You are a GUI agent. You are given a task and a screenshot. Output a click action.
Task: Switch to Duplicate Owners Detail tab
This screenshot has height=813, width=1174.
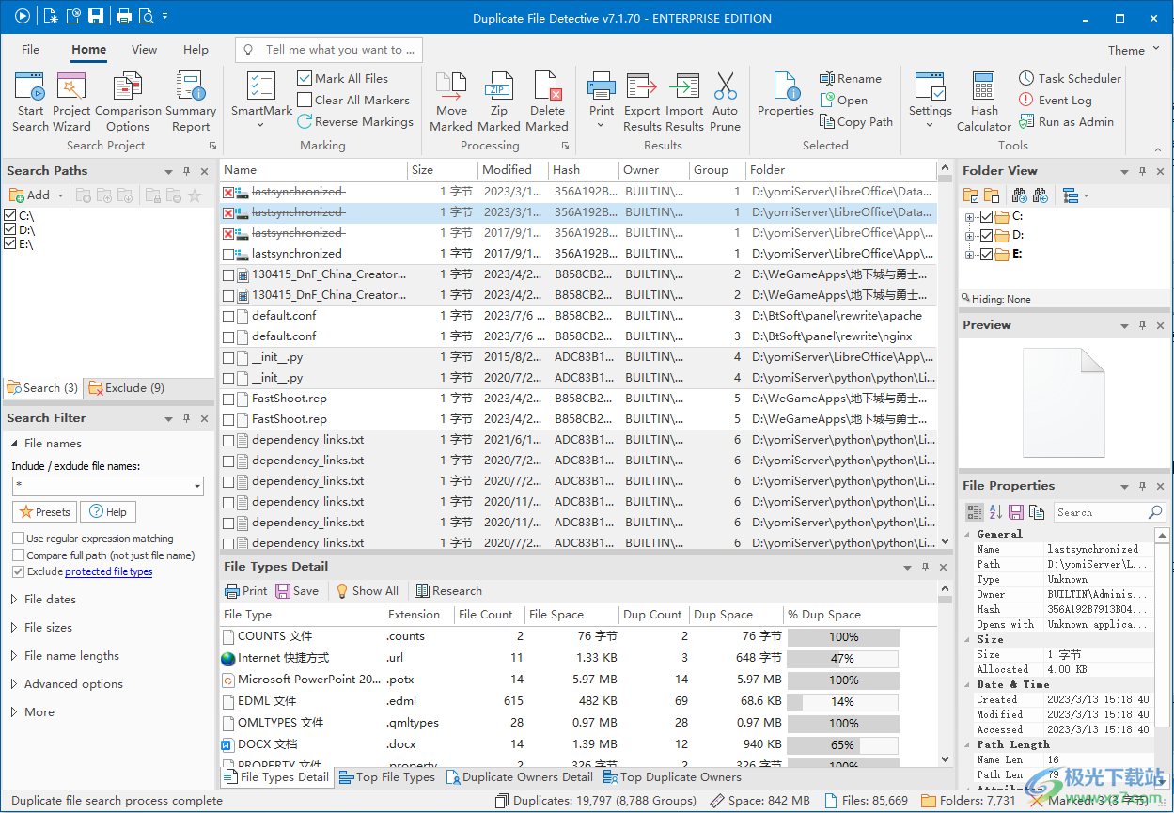click(x=519, y=777)
